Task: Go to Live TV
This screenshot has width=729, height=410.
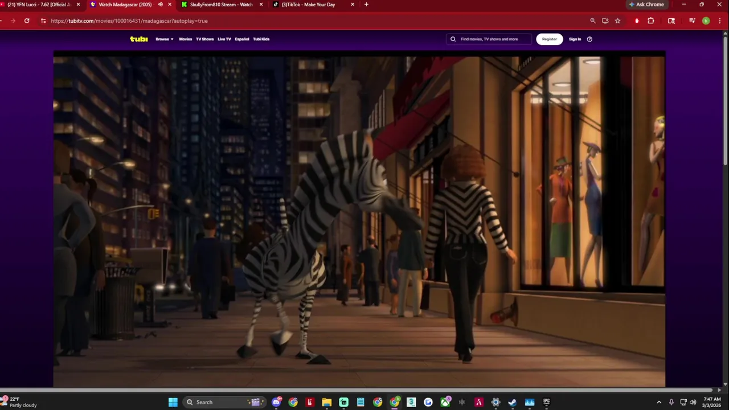Action: [224, 39]
